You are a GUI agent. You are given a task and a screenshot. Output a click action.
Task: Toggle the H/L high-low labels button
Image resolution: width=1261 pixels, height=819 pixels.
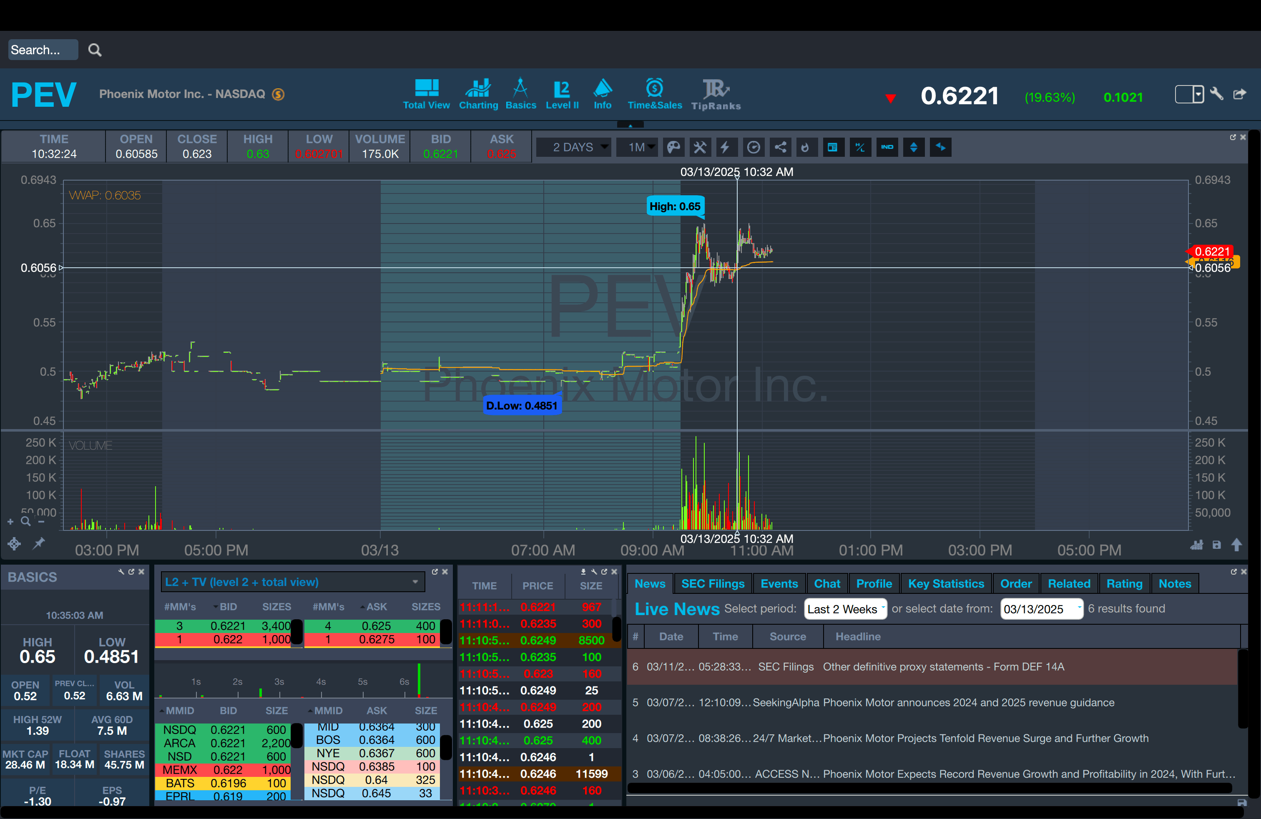pyautogui.click(x=860, y=147)
